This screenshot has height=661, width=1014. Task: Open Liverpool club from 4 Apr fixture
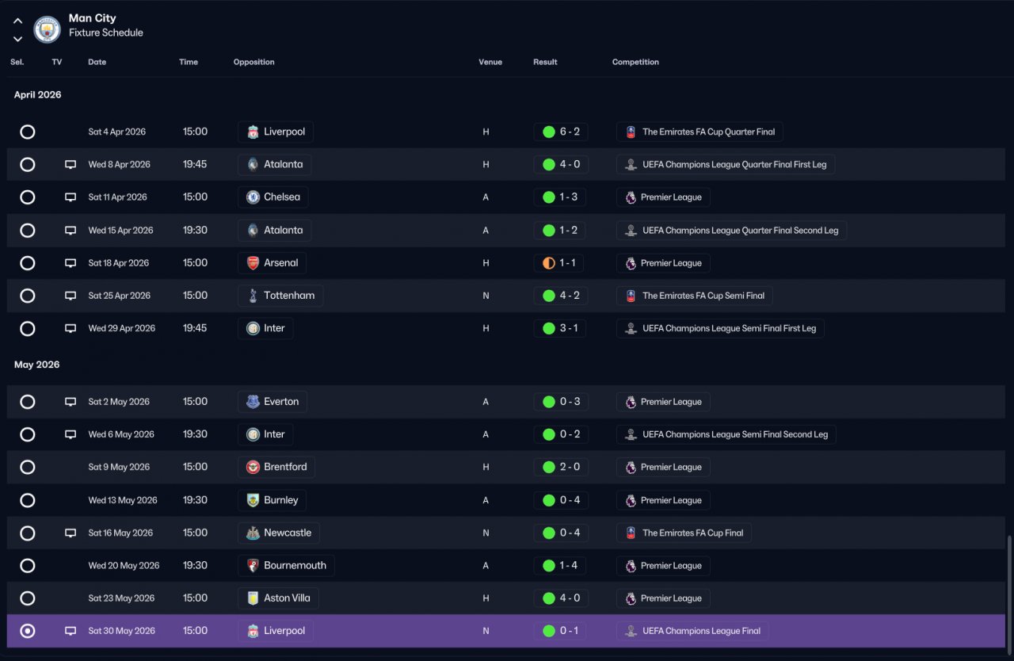[276, 132]
